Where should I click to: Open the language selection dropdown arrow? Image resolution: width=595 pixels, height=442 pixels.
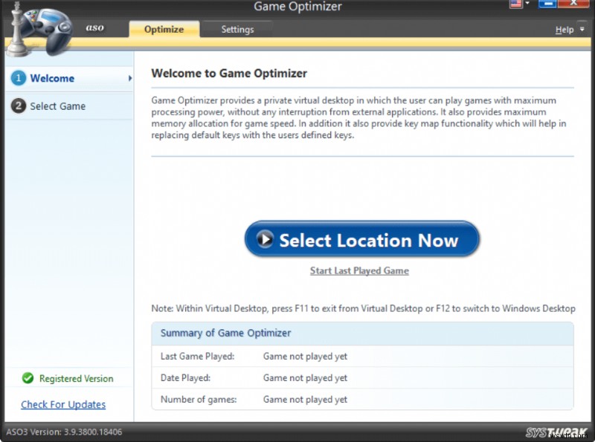527,4
